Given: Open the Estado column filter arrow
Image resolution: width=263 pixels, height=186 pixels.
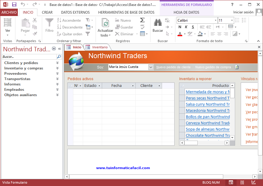Looking at the screenshot, I should tap(99, 86).
